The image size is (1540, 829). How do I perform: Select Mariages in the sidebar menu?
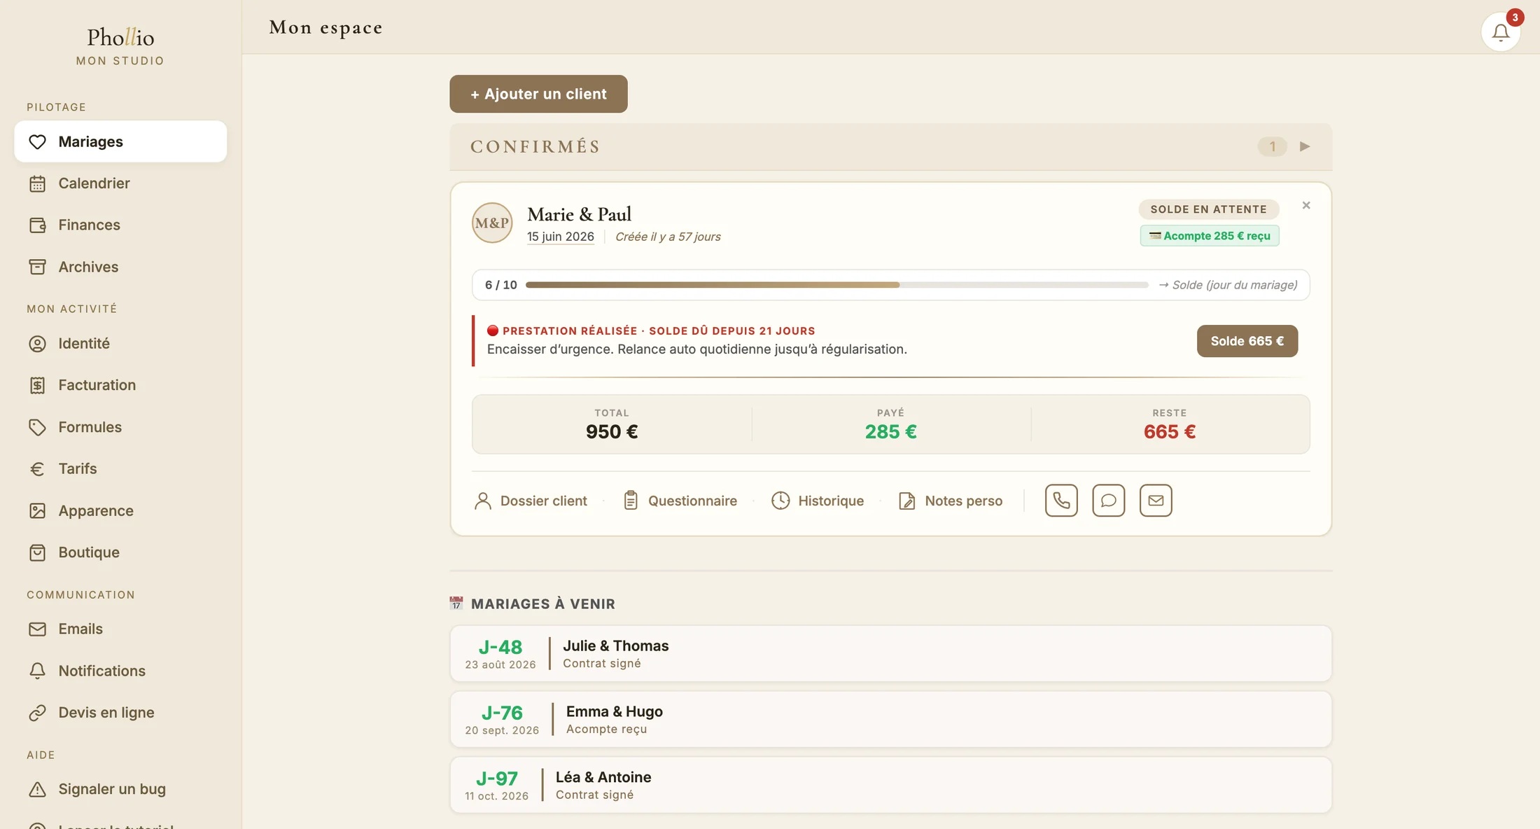(x=120, y=141)
